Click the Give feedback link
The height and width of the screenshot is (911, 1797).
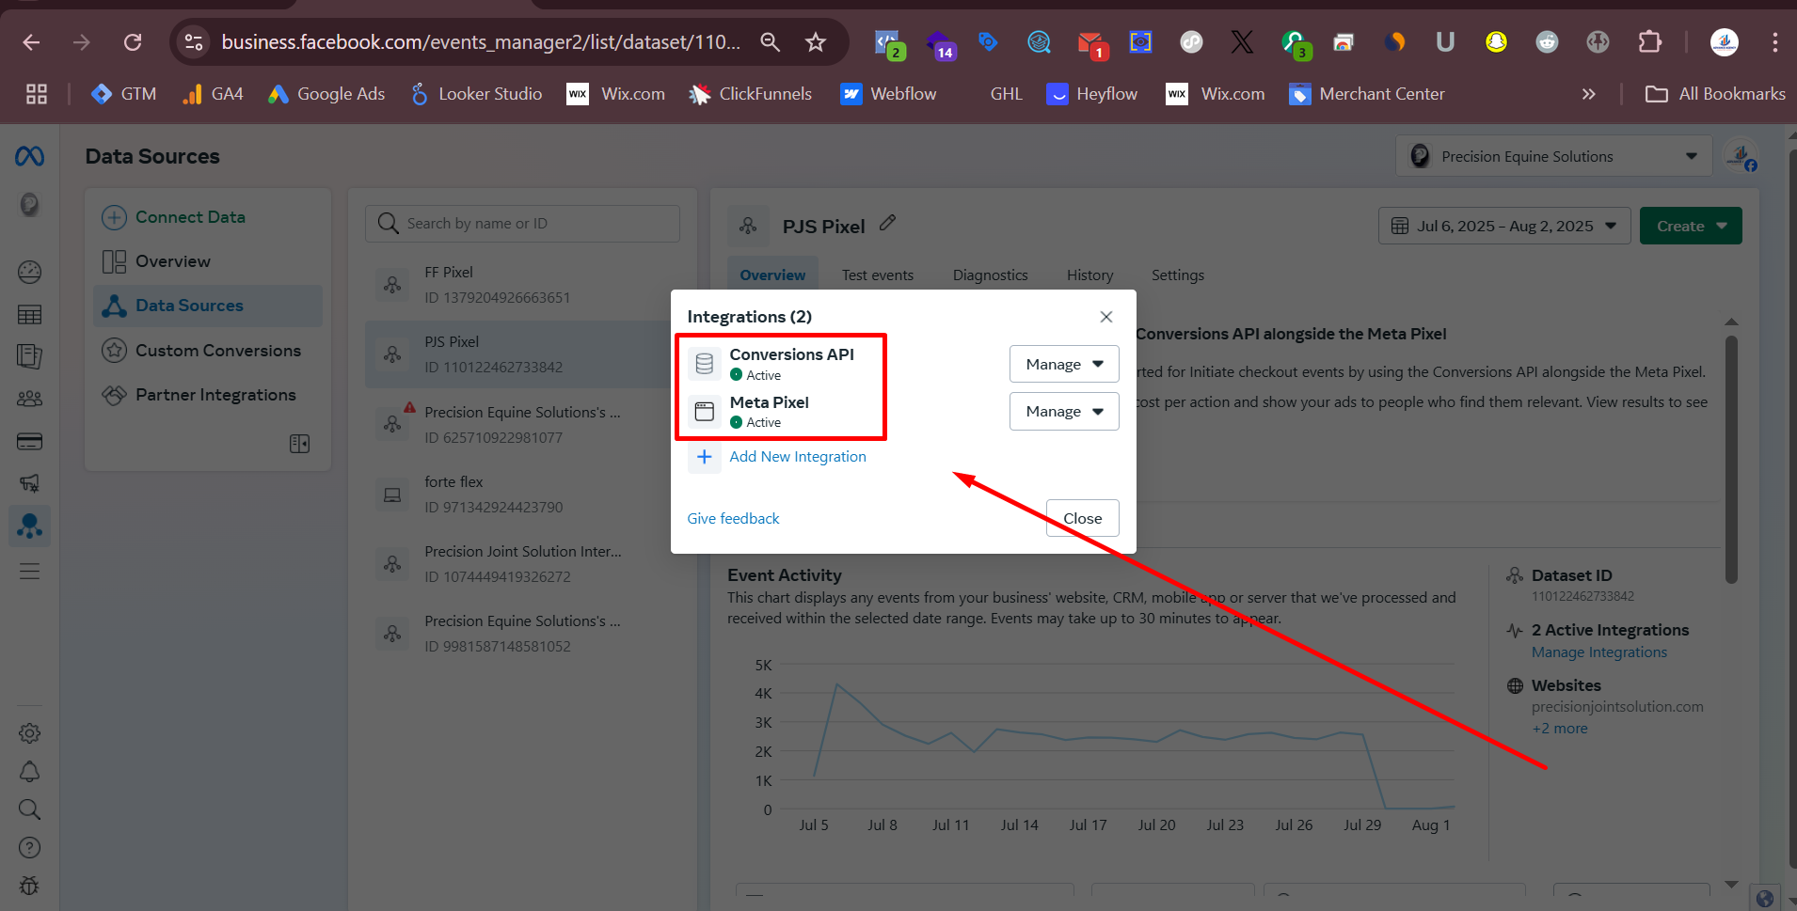pyautogui.click(x=733, y=519)
